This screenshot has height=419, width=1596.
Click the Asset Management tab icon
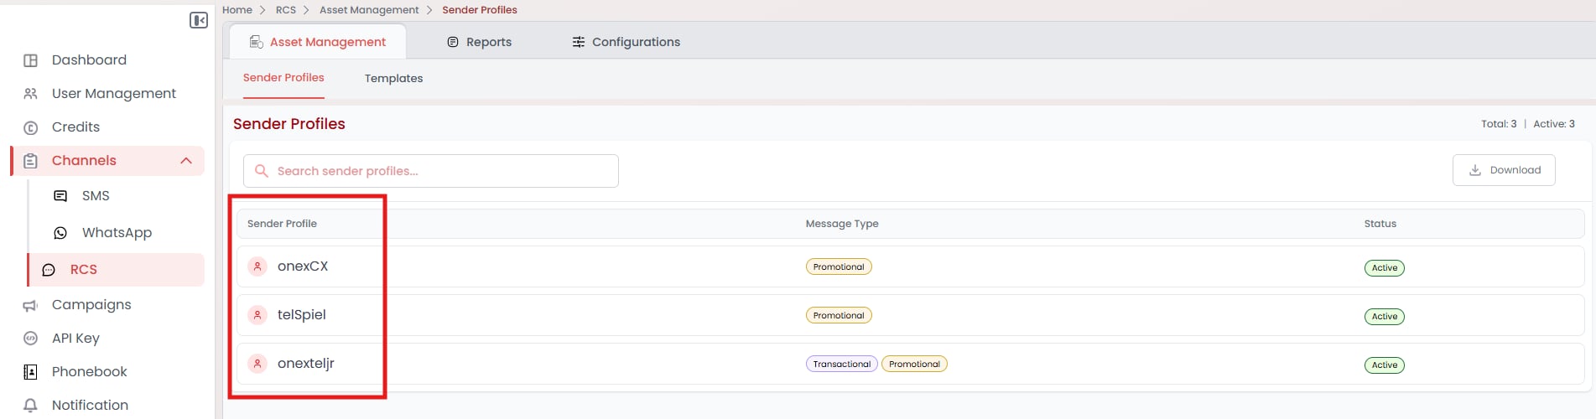click(257, 42)
